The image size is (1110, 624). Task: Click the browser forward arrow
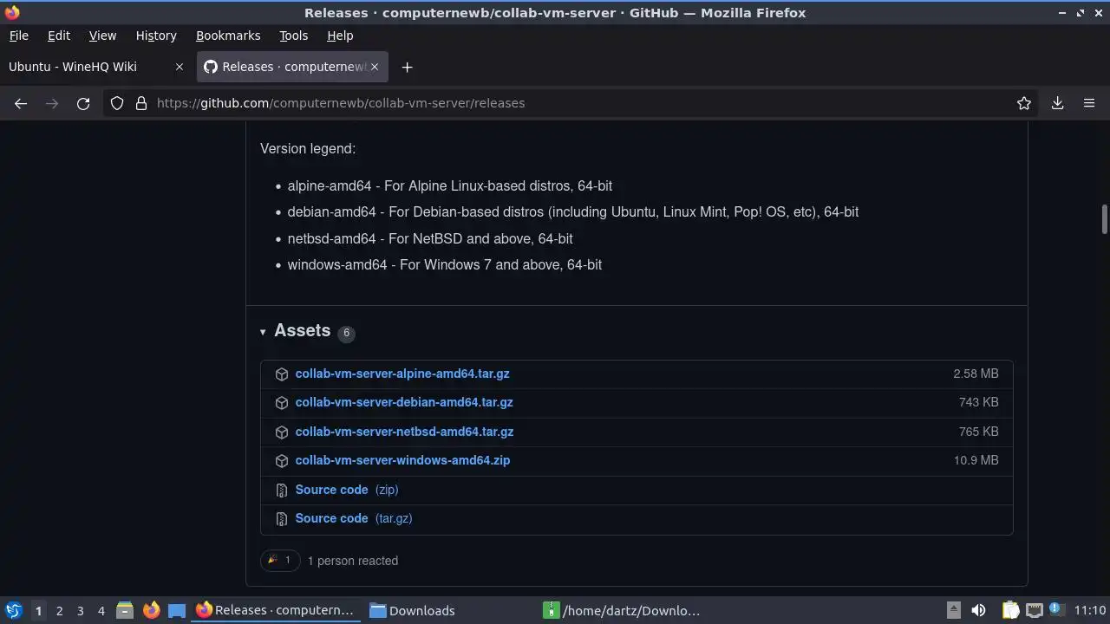pyautogui.click(x=52, y=103)
